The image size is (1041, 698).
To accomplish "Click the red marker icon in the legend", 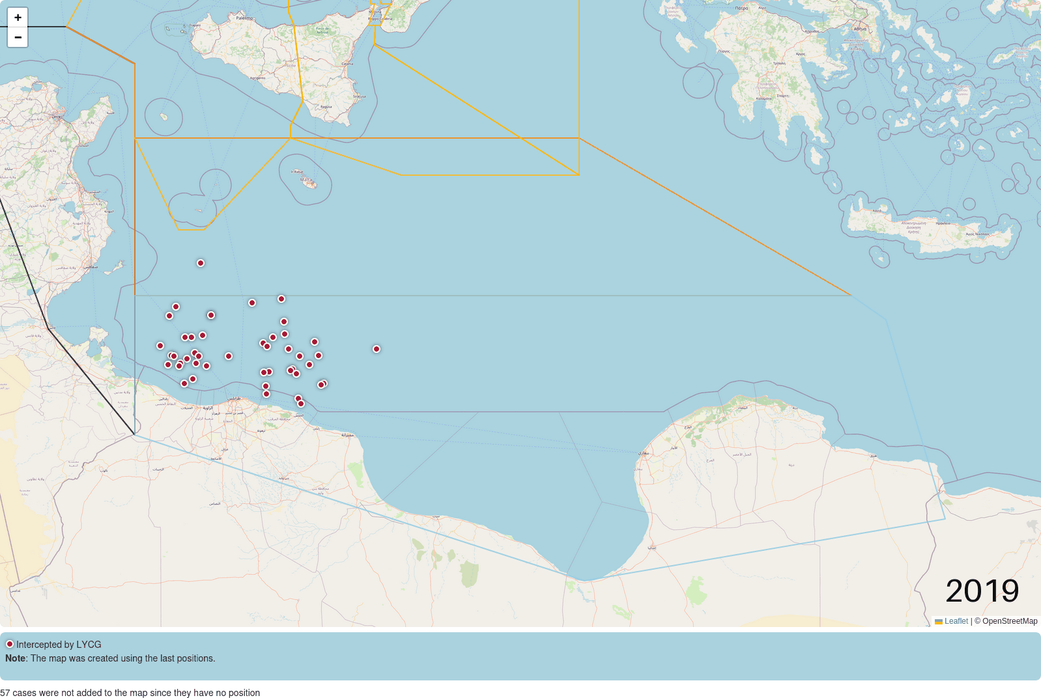I will [x=10, y=644].
